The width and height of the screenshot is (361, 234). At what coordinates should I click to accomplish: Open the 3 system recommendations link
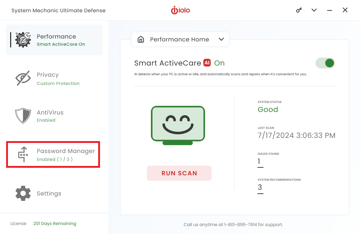click(260, 188)
